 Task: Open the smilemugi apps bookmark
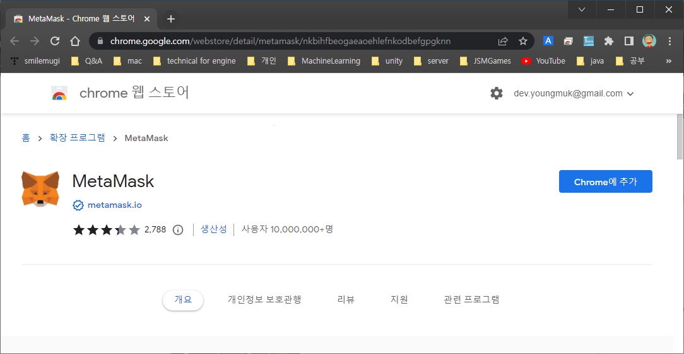coord(35,61)
